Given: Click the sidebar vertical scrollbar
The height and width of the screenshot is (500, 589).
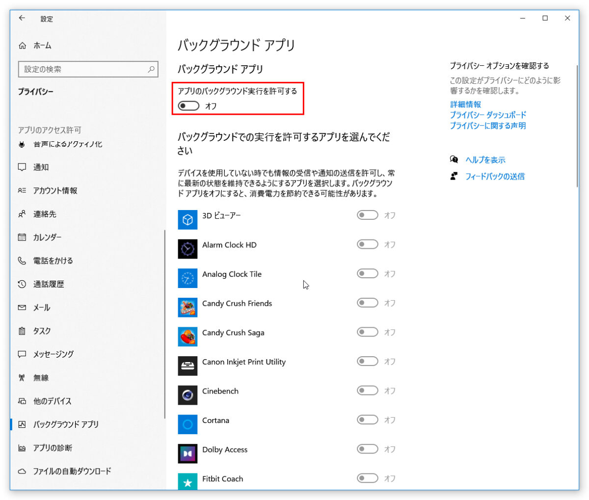Looking at the screenshot, I should point(165,324).
